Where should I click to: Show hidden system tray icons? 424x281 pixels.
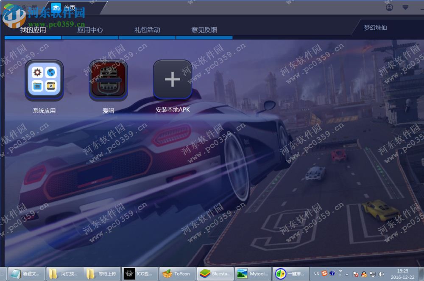[347, 274]
